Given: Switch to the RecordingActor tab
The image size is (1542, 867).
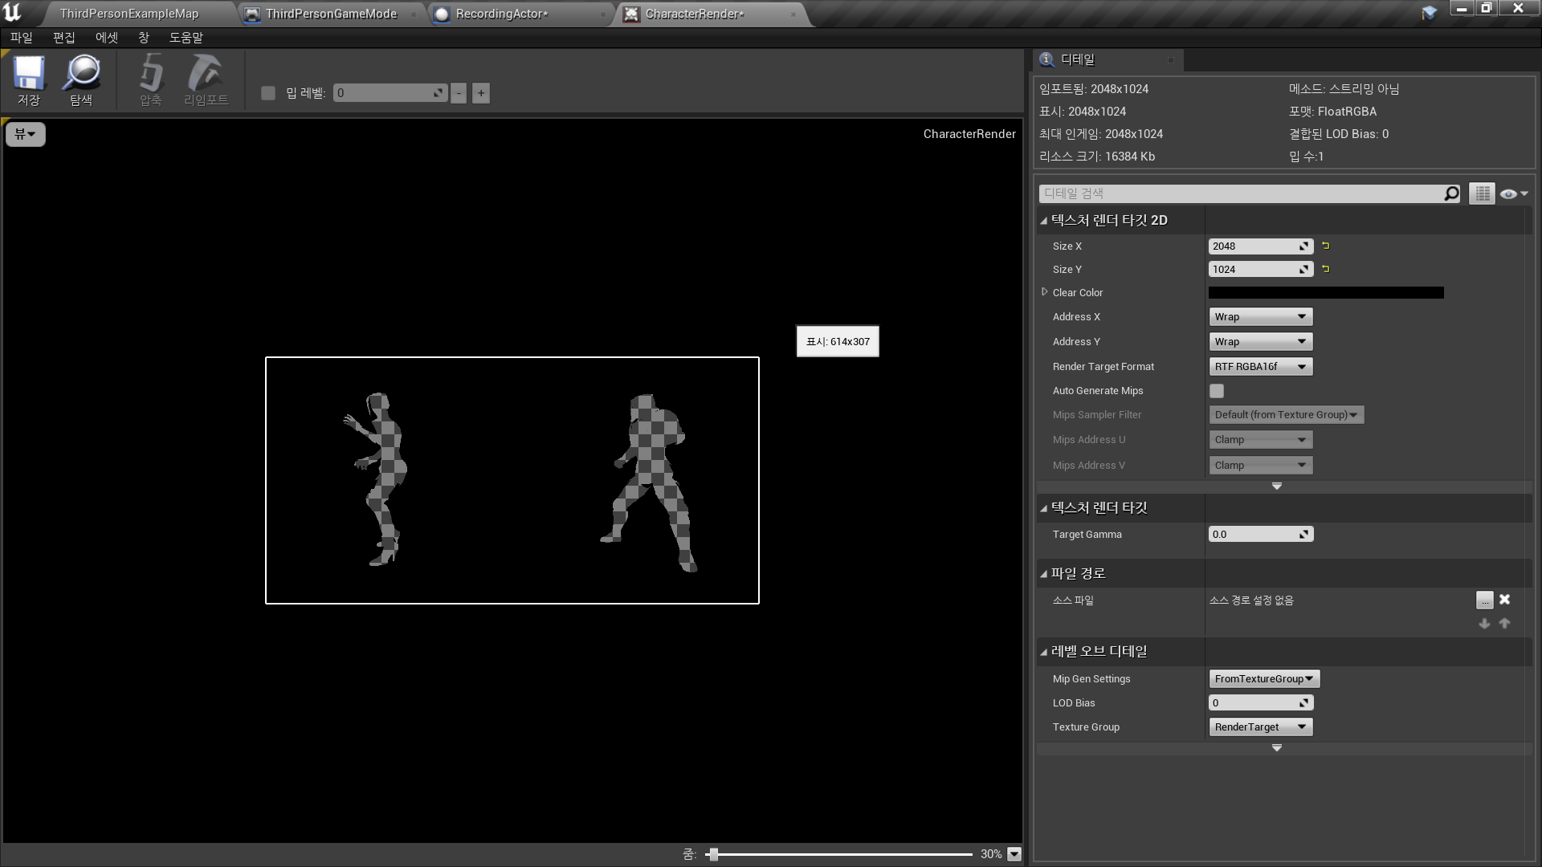Looking at the screenshot, I should 501,14.
